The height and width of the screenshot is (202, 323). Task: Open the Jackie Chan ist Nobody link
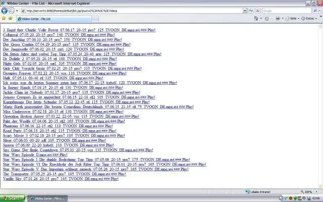72,92
